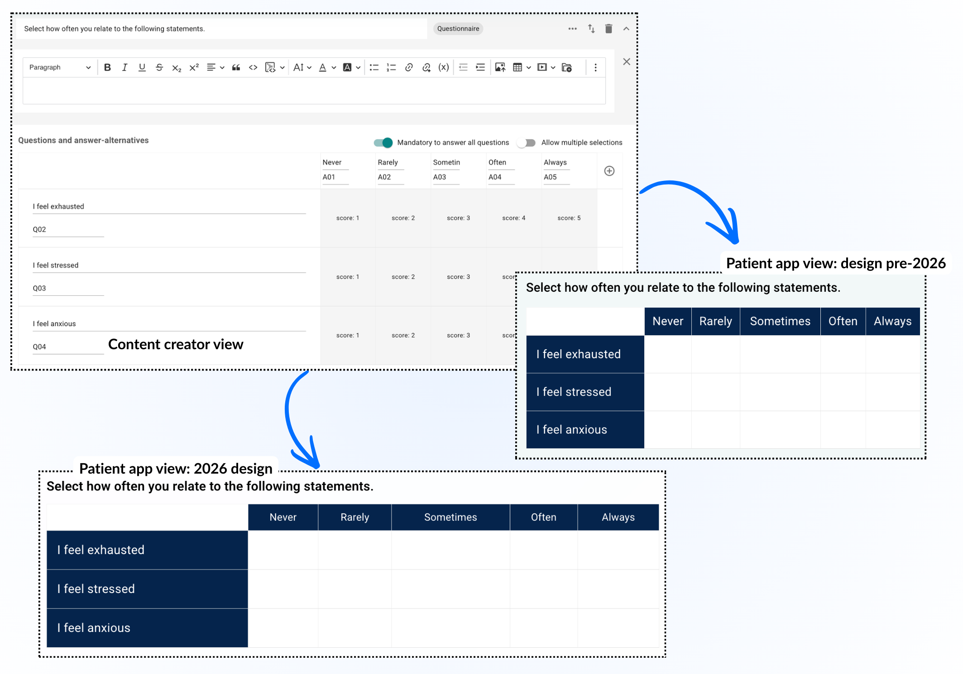Collapse the questionnaire section chevron

pyautogui.click(x=626, y=28)
